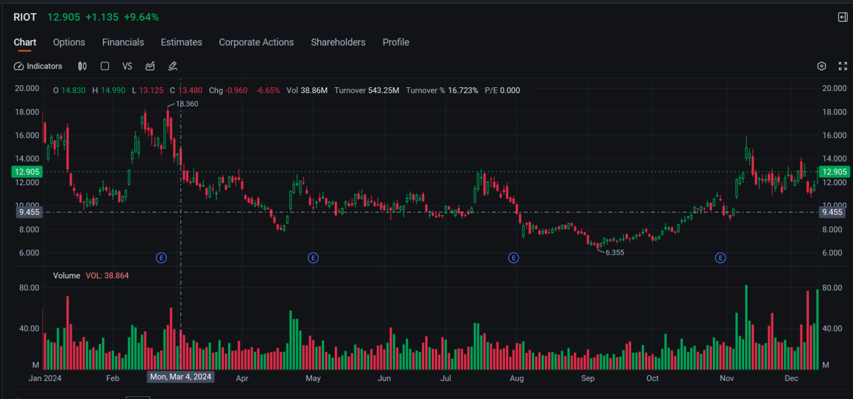The image size is (853, 399).
Task: Click the P/E 0.000 reading
Action: [x=502, y=90]
